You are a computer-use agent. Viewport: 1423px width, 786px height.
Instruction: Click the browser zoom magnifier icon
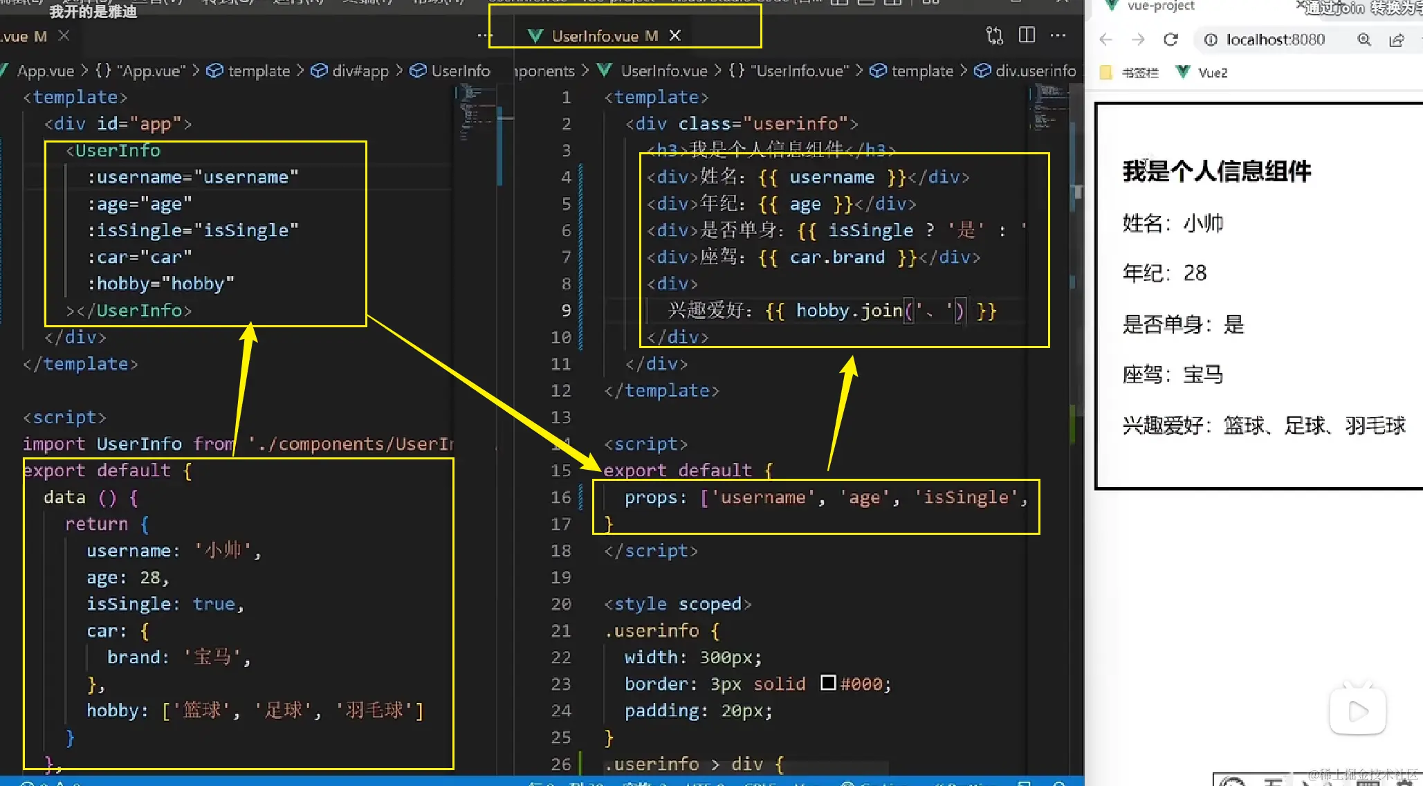pos(1364,39)
